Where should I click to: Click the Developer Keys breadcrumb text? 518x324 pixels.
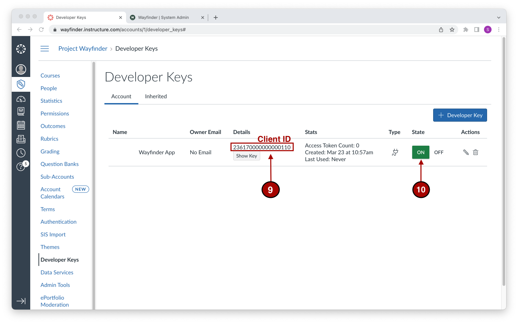(x=137, y=49)
